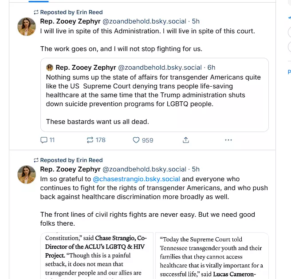Open the 'Today the Supreme Court' image
The image size is (291, 279).
[x=212, y=255]
